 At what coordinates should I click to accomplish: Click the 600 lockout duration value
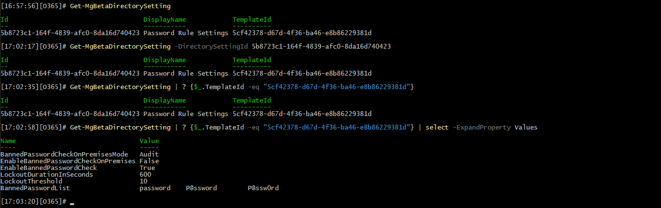point(145,175)
